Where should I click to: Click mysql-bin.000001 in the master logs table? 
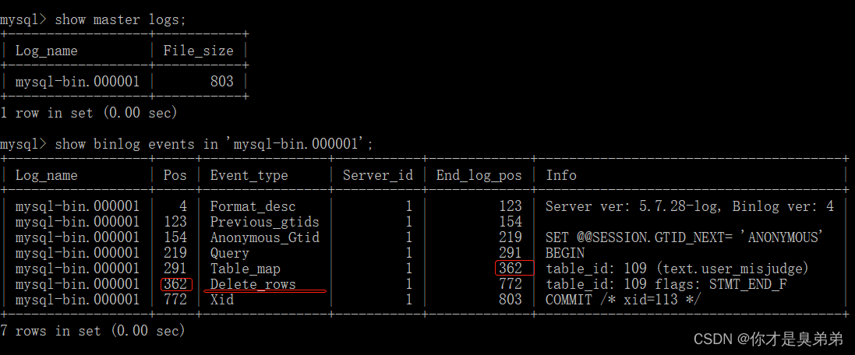click(77, 82)
